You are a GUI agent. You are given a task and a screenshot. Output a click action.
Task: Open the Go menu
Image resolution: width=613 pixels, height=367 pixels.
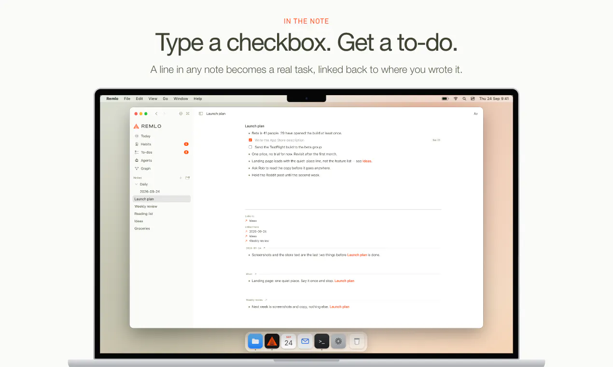tap(166, 99)
